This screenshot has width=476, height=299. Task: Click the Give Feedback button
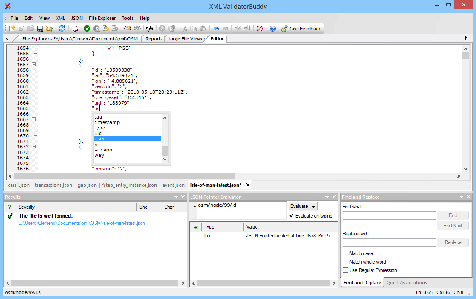click(301, 29)
